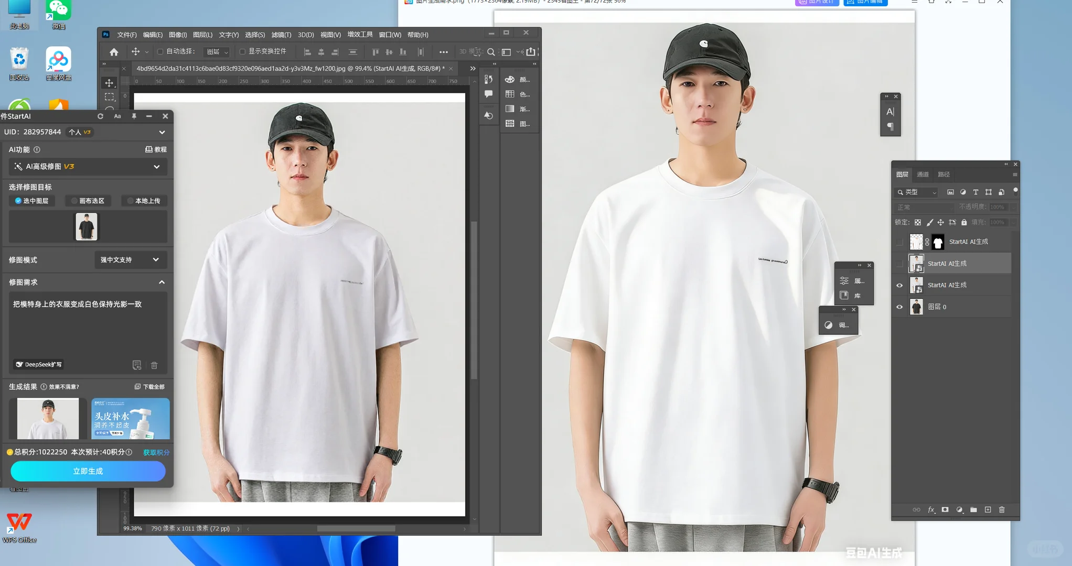Clear prompt with trash icon in StartAI
This screenshot has width=1072, height=566.
154,365
